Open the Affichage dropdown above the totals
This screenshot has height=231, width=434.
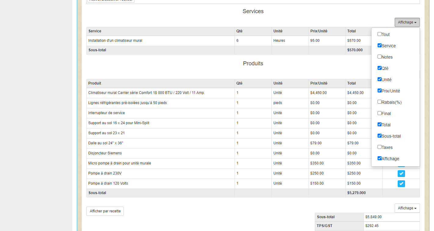tap(407, 208)
